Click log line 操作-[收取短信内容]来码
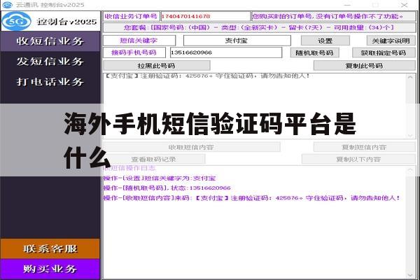The height and width of the screenshot is (280, 420). [252, 198]
